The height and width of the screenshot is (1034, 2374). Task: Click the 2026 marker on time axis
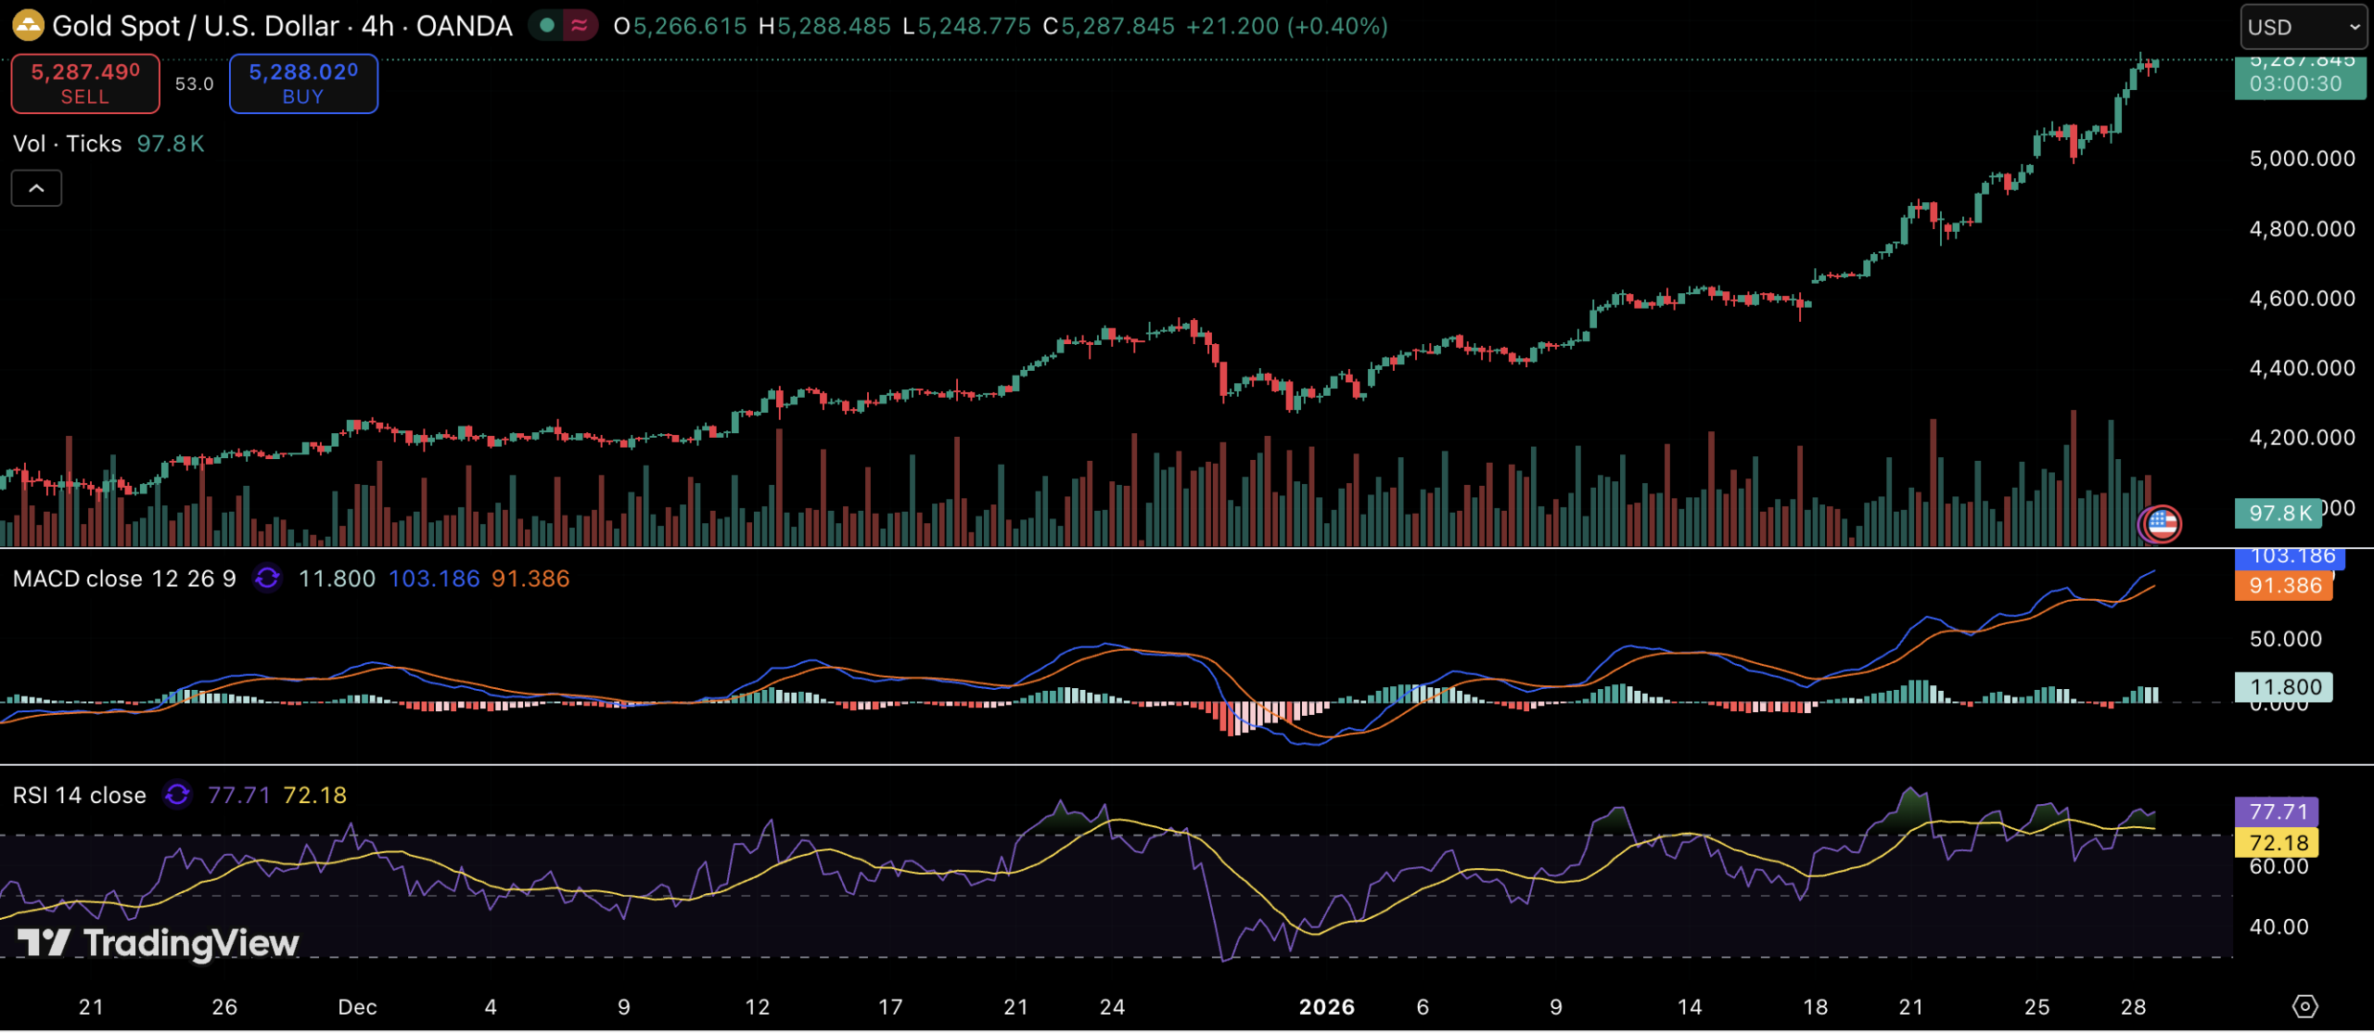tap(1326, 1007)
